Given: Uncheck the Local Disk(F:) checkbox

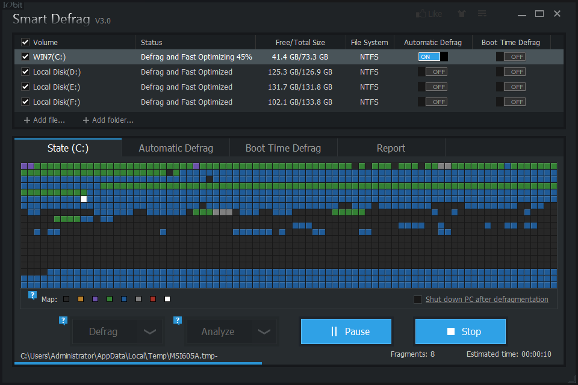Looking at the screenshot, I should coord(25,102).
